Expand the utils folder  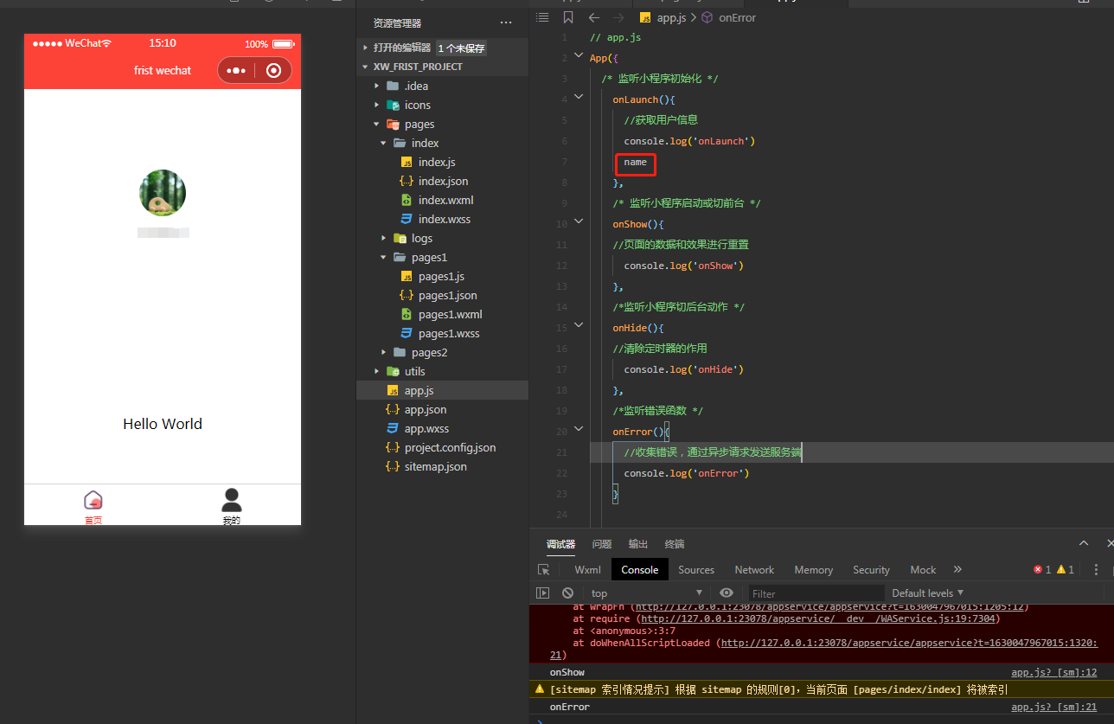tap(414, 371)
